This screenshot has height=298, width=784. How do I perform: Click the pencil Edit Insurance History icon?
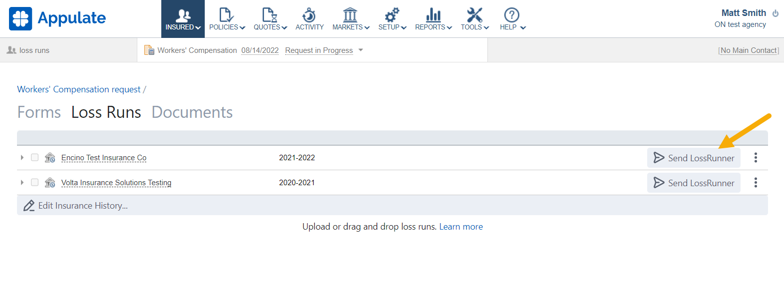[x=29, y=206]
